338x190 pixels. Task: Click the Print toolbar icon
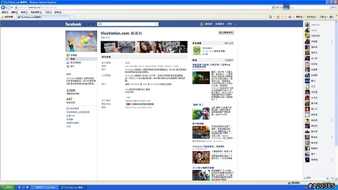290,17
